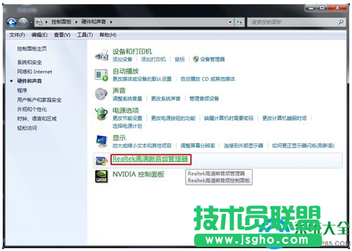
Task: Open 设备和打印机 heading link
Action: point(132,51)
